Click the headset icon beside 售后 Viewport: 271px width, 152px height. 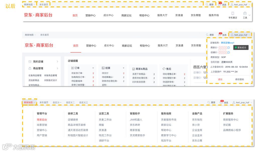[x=164, y=69]
